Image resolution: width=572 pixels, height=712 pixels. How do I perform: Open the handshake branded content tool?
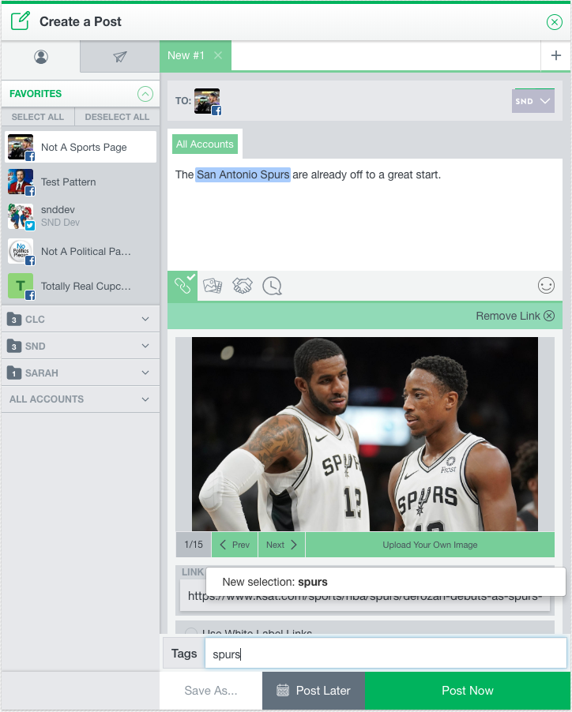(x=243, y=286)
